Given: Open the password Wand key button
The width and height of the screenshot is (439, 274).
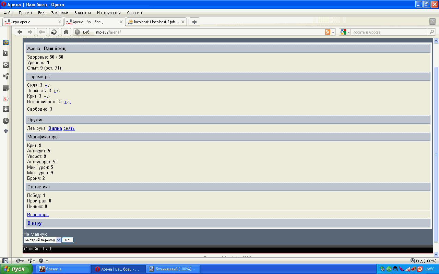Looking at the screenshot, I should 42,32.
